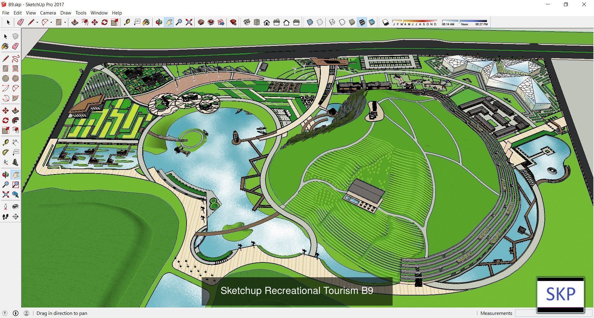
Task: Open the 3D Warehouse icon
Action: 201,22
